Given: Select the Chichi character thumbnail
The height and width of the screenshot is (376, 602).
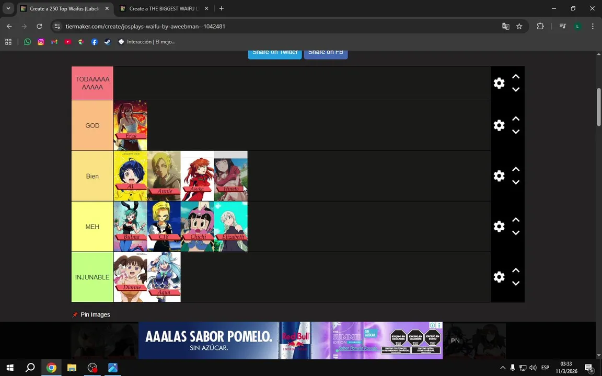Looking at the screenshot, I should (198, 227).
